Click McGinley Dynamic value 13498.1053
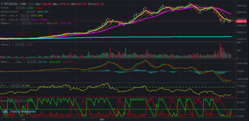This screenshot has width=249, height=121. 42,12
